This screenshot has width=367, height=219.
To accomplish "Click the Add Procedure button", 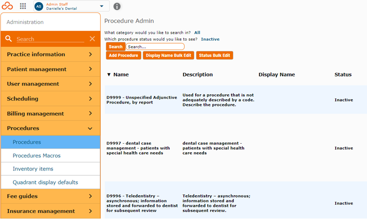I will [123, 55].
